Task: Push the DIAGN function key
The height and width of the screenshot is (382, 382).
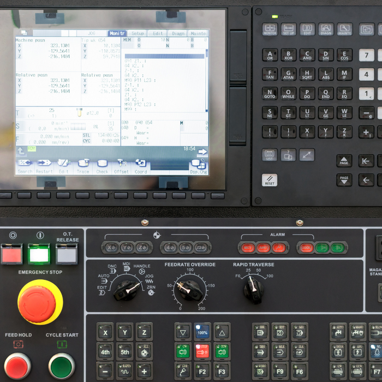Action: coord(326,29)
